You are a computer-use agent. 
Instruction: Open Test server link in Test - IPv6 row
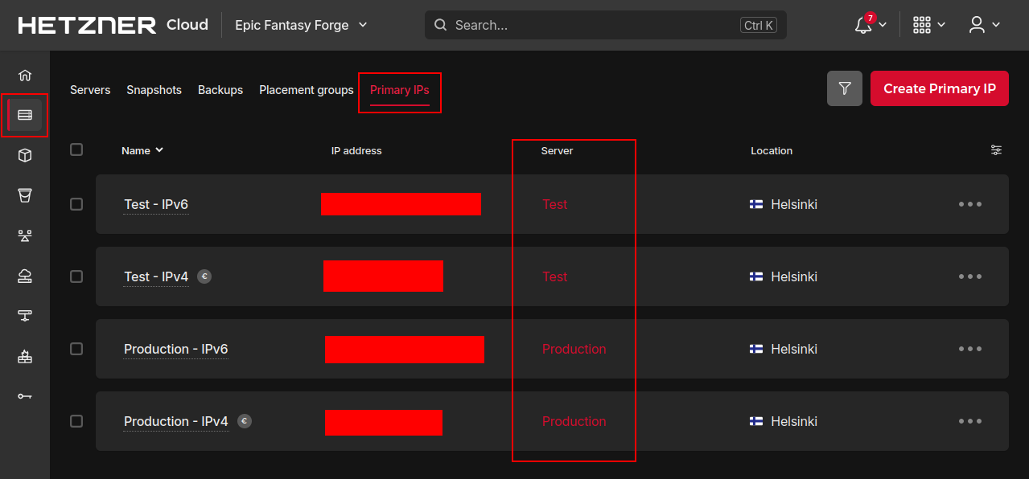pos(554,204)
